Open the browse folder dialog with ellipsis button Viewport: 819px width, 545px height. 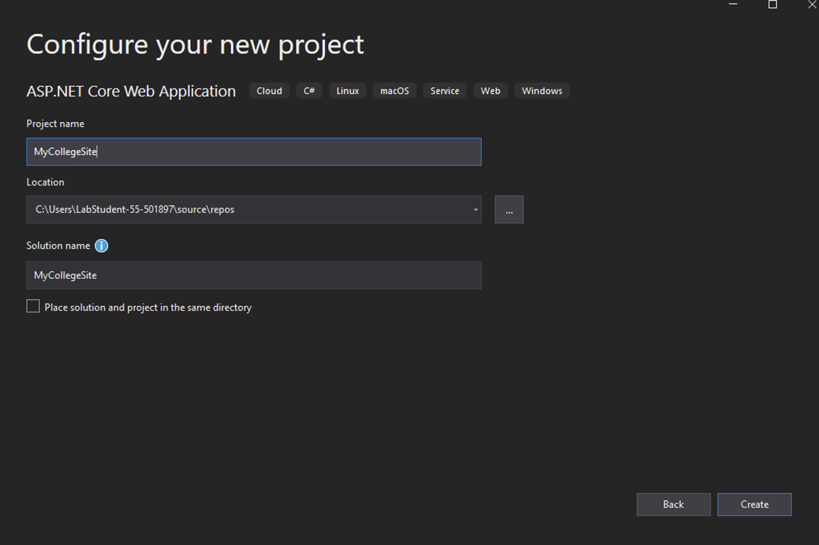coord(509,209)
